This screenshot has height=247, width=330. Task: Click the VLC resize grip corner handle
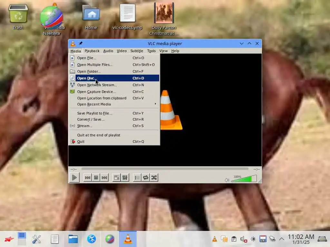click(x=260, y=181)
